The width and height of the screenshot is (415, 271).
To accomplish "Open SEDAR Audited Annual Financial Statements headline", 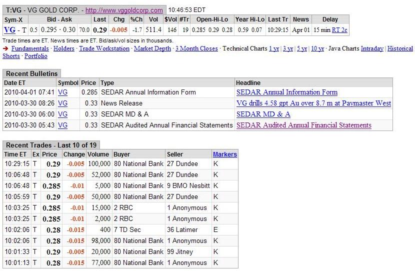I will point(303,125).
